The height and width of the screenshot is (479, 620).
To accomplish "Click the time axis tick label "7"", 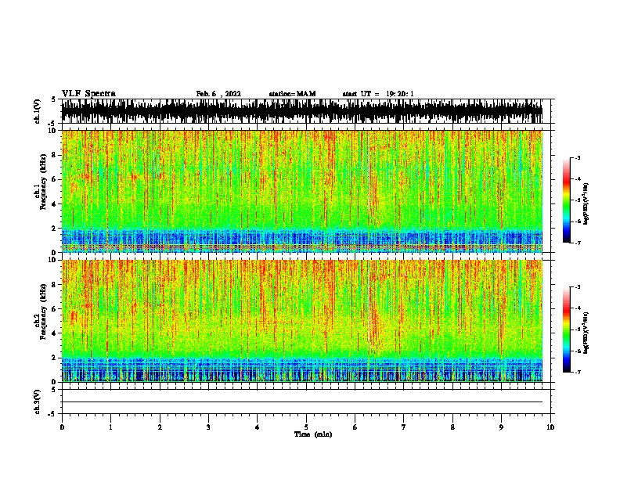I will (404, 427).
